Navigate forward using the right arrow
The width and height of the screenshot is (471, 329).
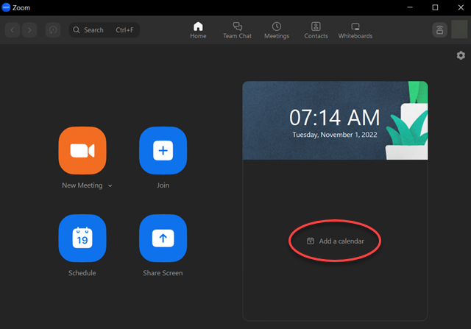point(29,30)
